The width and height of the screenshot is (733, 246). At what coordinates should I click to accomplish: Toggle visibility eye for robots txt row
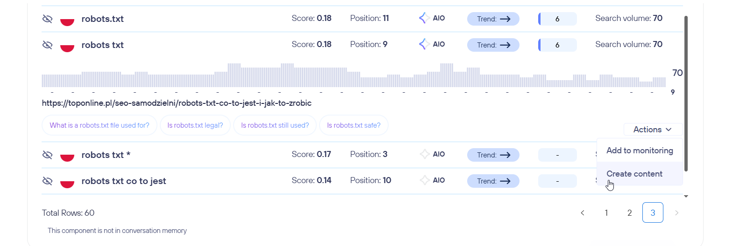(x=47, y=45)
